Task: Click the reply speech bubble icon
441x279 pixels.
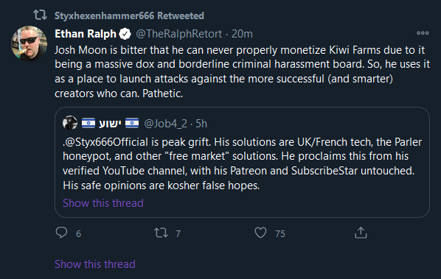Action: pos(61,233)
